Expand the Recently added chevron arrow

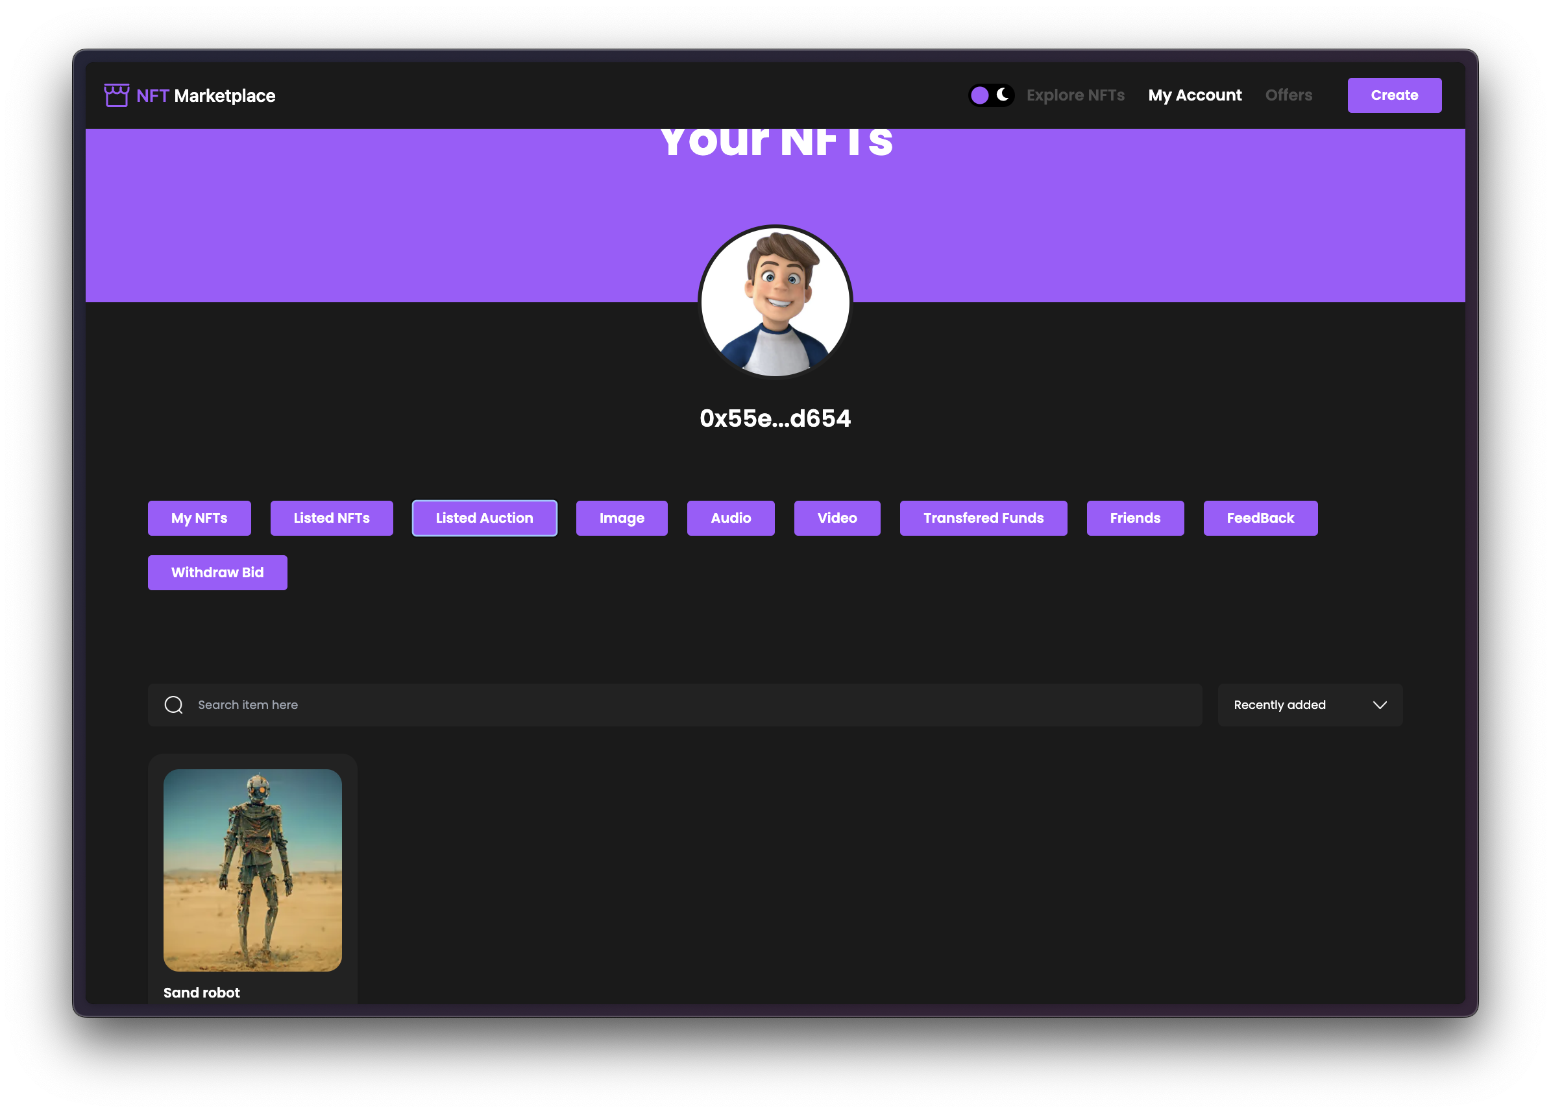pos(1379,705)
